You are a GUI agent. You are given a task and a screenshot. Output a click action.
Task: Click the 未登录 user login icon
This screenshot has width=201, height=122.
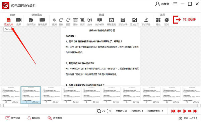coord(157,4)
